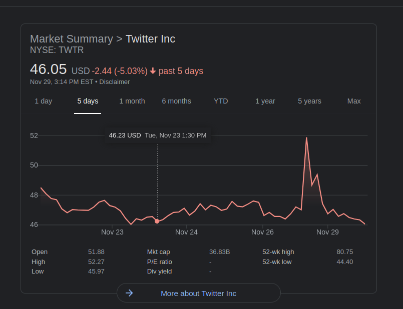Click the 48 y-axis label
403x309 pixels.
(34, 195)
